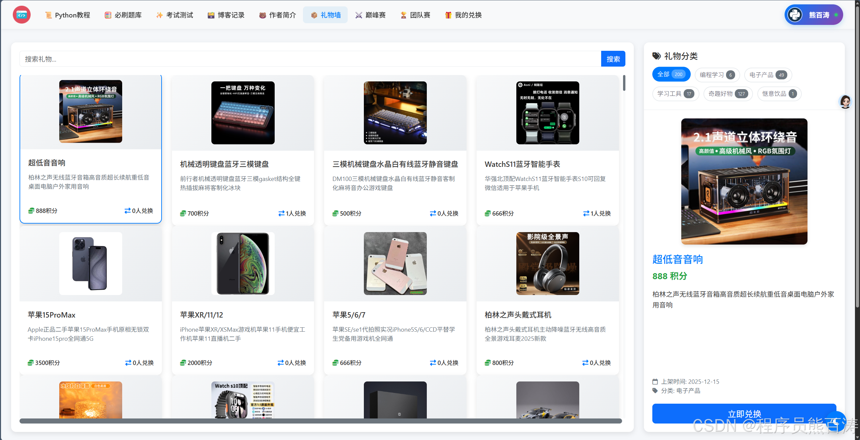Filter by 奇趣好物 category

pos(728,94)
